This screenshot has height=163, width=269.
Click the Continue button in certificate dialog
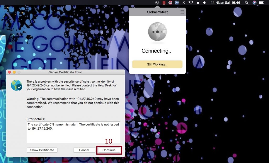[x=109, y=150]
